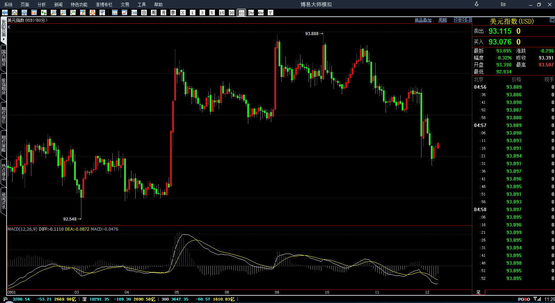Image resolution: width=555 pixels, height=303 pixels.
Task: Click the 商品叠加 link
Action: [423, 20]
